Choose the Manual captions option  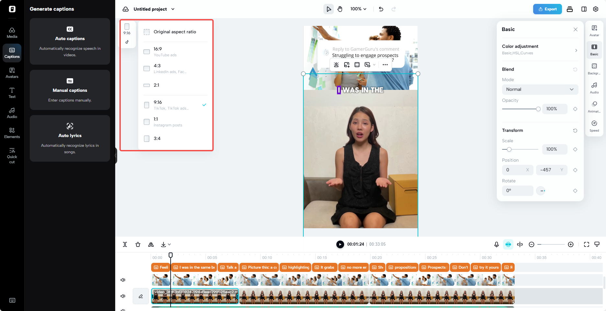[x=70, y=90]
